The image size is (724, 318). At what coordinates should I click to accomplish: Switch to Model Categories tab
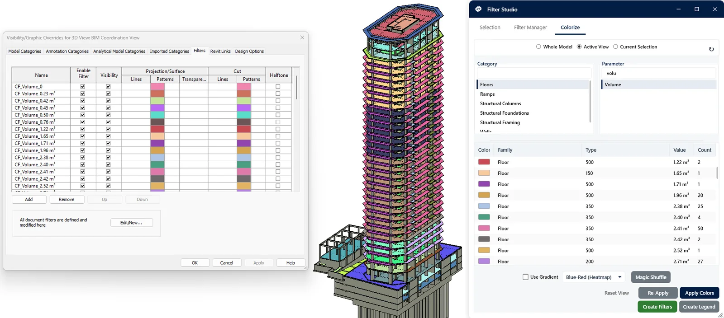tap(25, 51)
